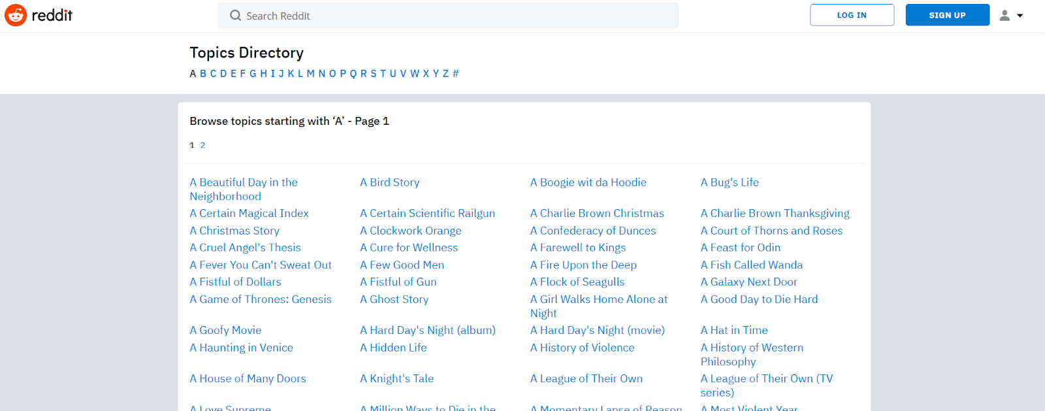The image size is (1045, 411).
Task: Open A Goofy Movie topic
Action: (x=225, y=330)
